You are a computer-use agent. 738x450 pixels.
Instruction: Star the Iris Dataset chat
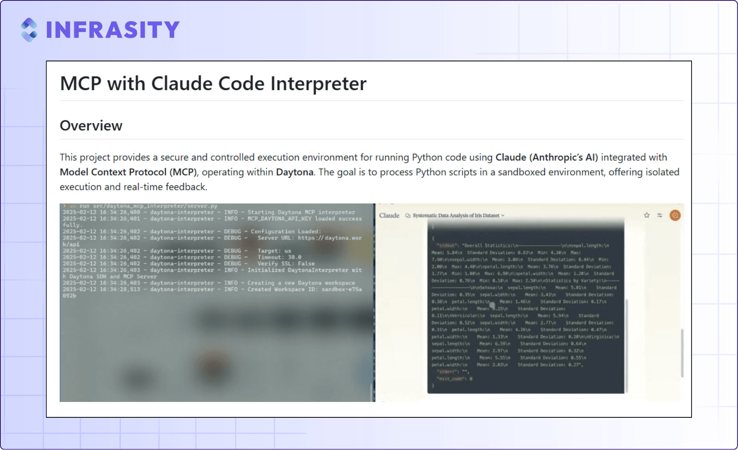click(647, 215)
